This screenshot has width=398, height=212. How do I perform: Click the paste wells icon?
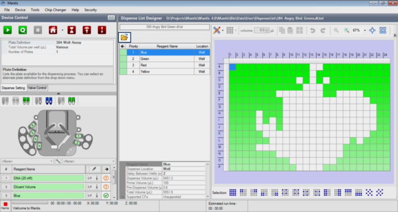point(290,30)
